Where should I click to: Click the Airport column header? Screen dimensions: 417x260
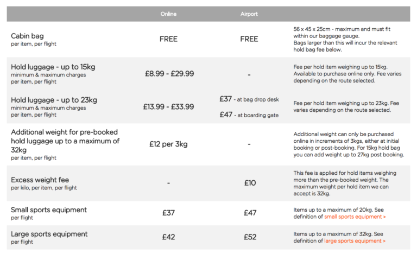point(249,14)
